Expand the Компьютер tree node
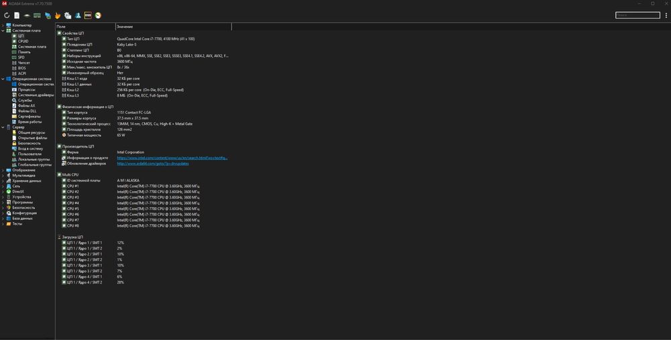Screen dimensions: 671x340 (x=3, y=25)
